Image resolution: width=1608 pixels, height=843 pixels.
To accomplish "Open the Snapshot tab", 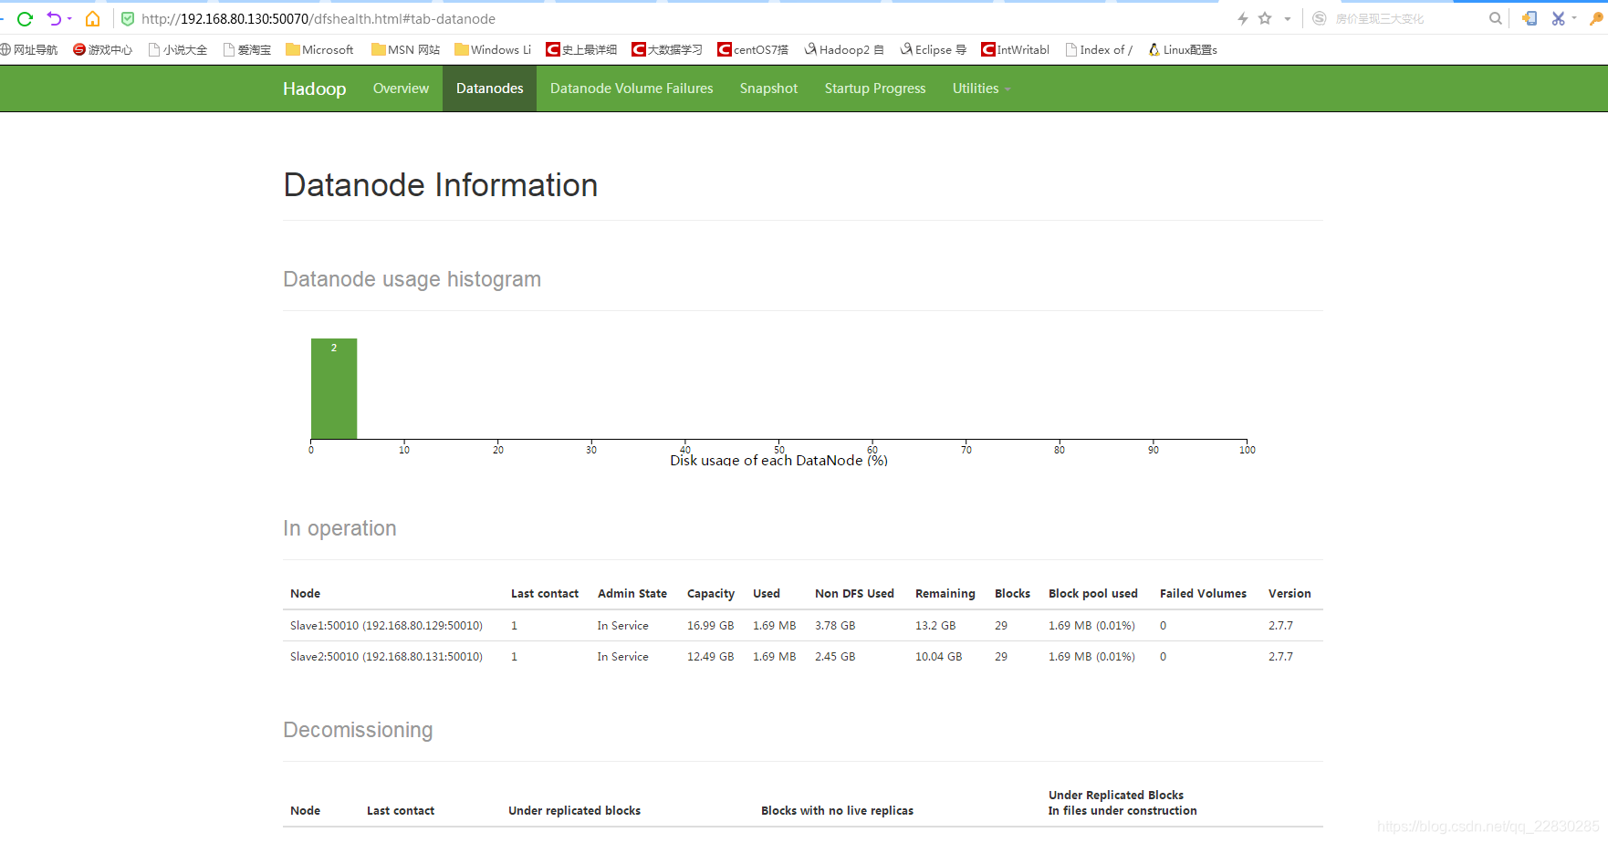I will (768, 88).
